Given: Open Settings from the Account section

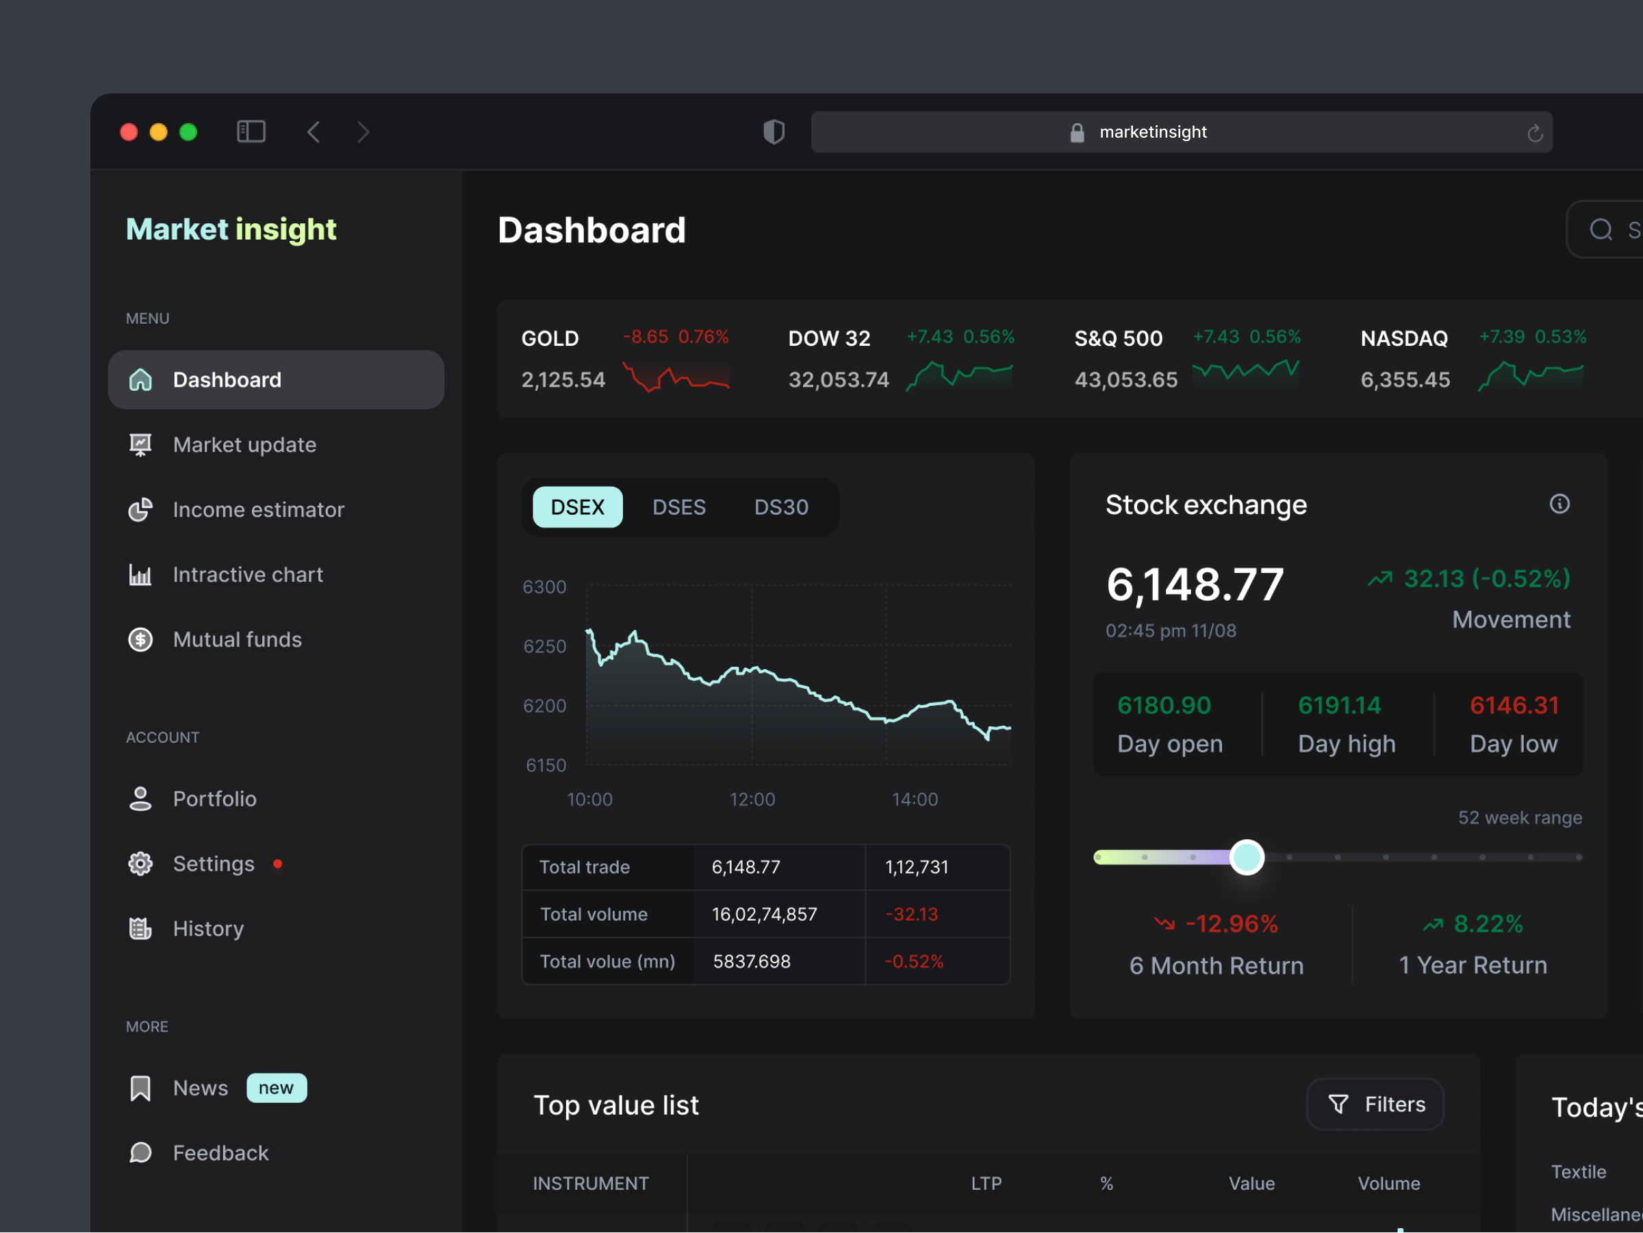Looking at the screenshot, I should click(212, 863).
